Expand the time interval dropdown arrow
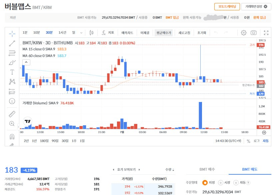Screen dimensions: 273x195 (x=81, y=33)
